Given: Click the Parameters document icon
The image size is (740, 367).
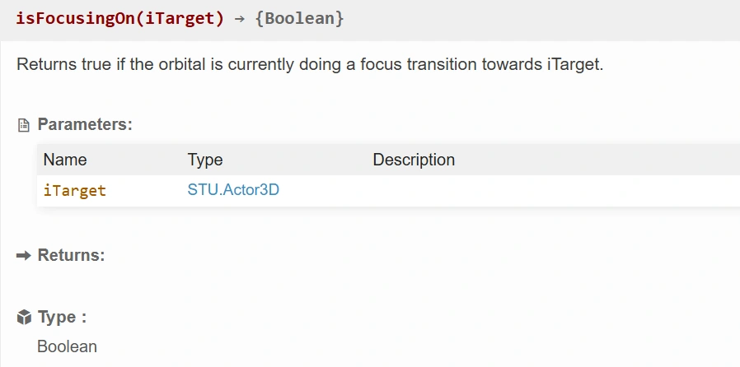Looking at the screenshot, I should pos(24,125).
